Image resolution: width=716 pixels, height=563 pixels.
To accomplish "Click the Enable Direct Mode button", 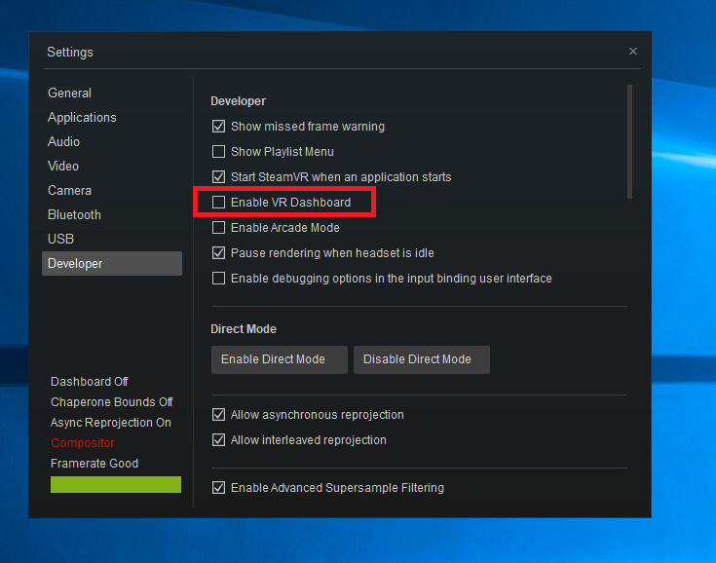I will 279,359.
